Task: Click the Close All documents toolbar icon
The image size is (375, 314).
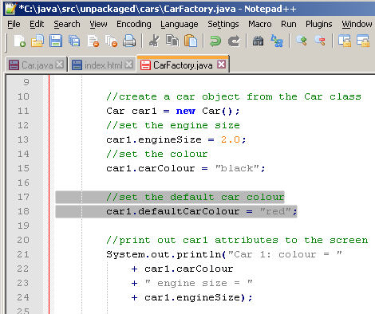Action: point(111,41)
